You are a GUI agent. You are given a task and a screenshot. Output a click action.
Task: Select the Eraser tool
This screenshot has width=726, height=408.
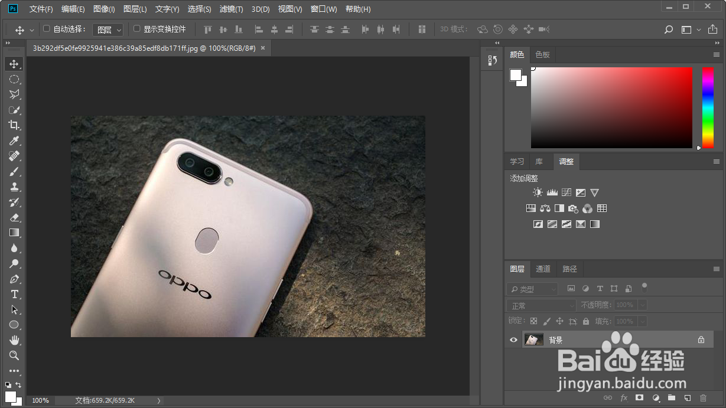[x=14, y=217]
